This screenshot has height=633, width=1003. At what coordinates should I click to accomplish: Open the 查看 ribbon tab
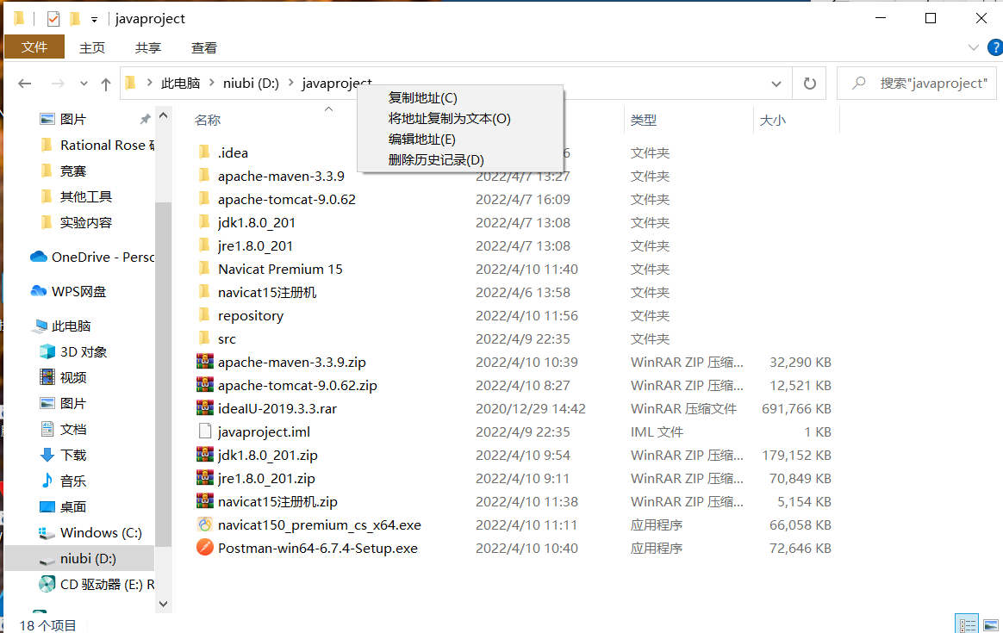pyautogui.click(x=204, y=48)
